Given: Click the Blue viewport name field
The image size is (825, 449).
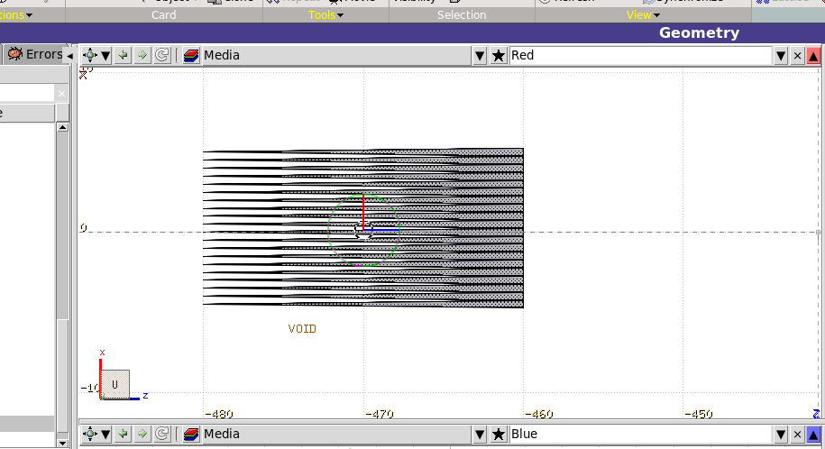Looking at the screenshot, I should [640, 435].
